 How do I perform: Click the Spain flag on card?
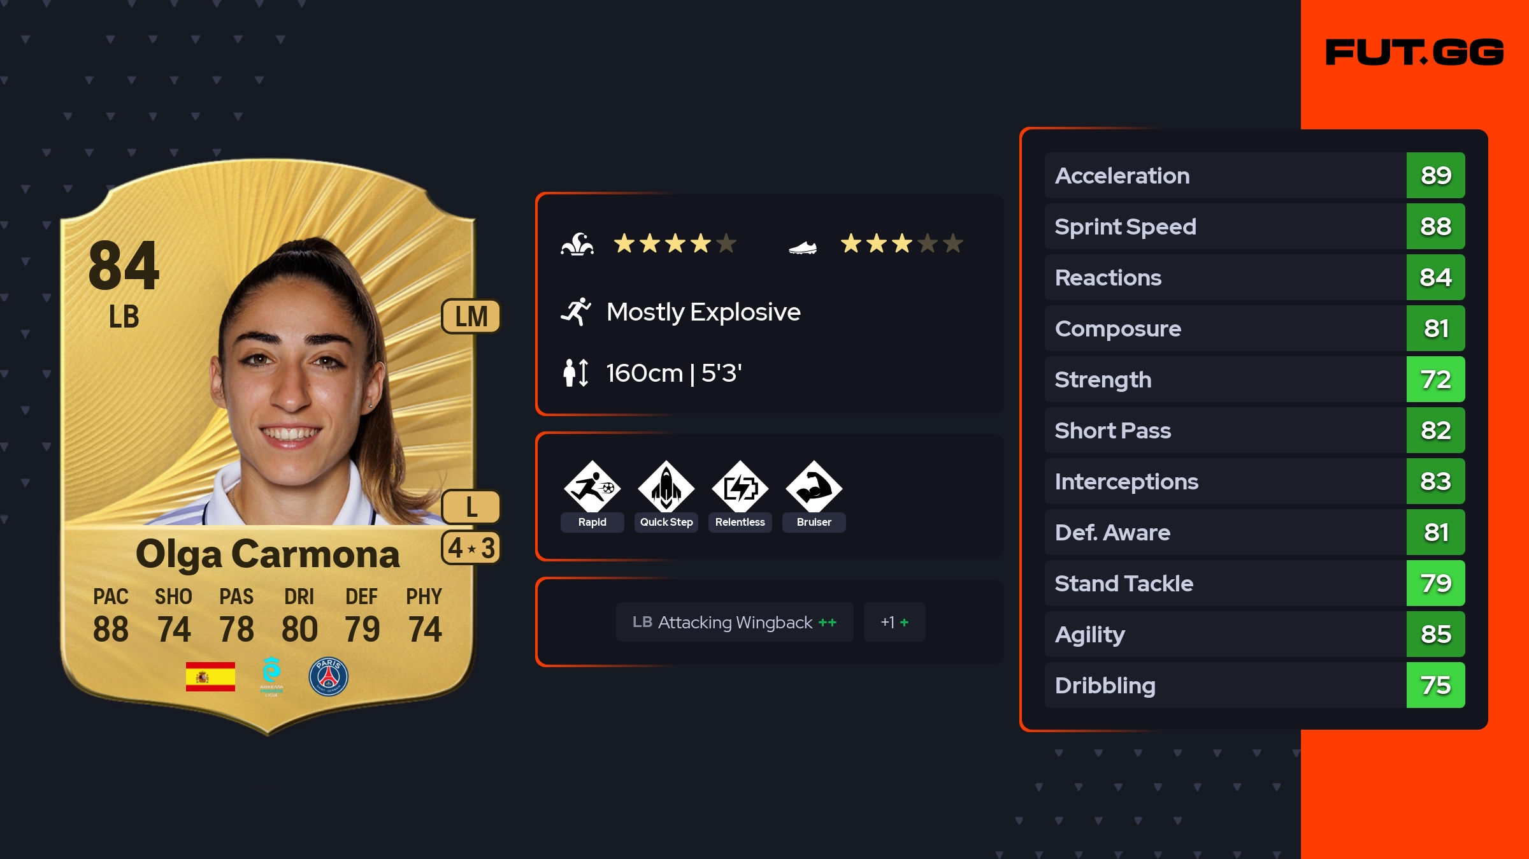pyautogui.click(x=210, y=677)
